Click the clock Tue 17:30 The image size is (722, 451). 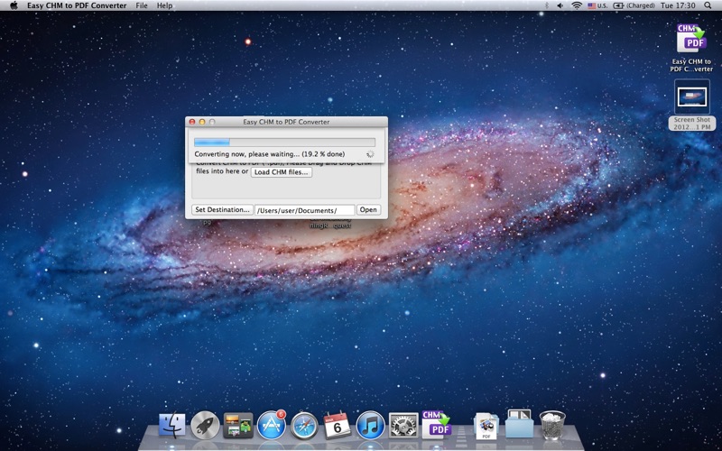(x=678, y=5)
